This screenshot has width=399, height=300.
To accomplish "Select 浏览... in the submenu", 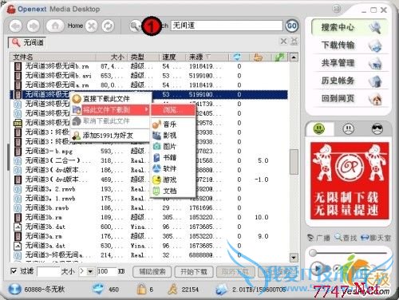I will pyautogui.click(x=172, y=109).
